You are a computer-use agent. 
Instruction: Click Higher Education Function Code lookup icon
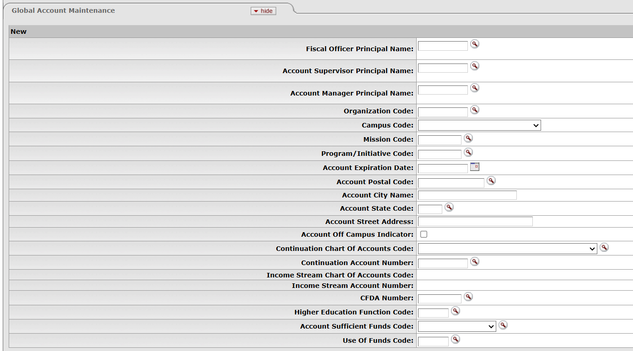point(456,311)
